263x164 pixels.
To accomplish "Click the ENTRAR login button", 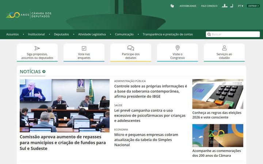I will pyautogui.click(x=253, y=6).
